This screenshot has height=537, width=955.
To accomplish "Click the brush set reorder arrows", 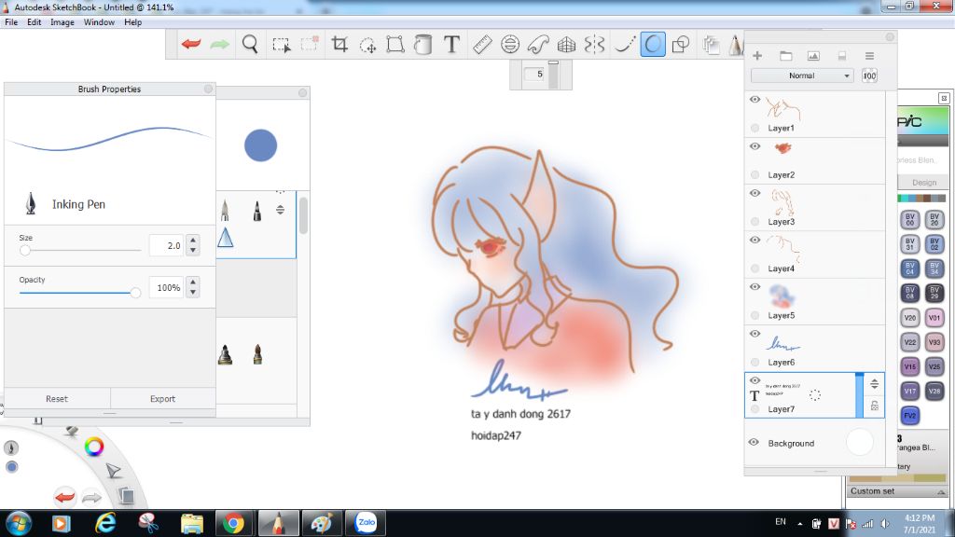I will [280, 210].
